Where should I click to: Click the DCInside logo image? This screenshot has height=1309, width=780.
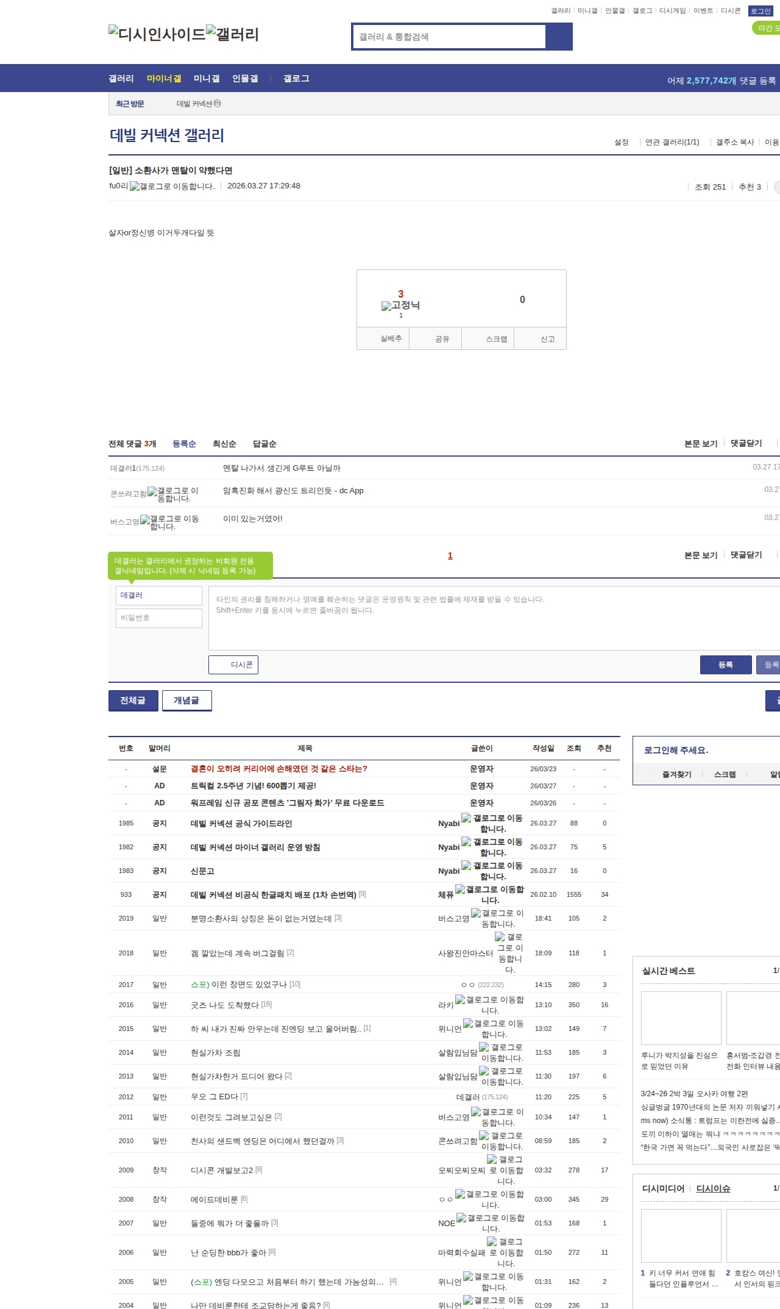click(x=157, y=34)
